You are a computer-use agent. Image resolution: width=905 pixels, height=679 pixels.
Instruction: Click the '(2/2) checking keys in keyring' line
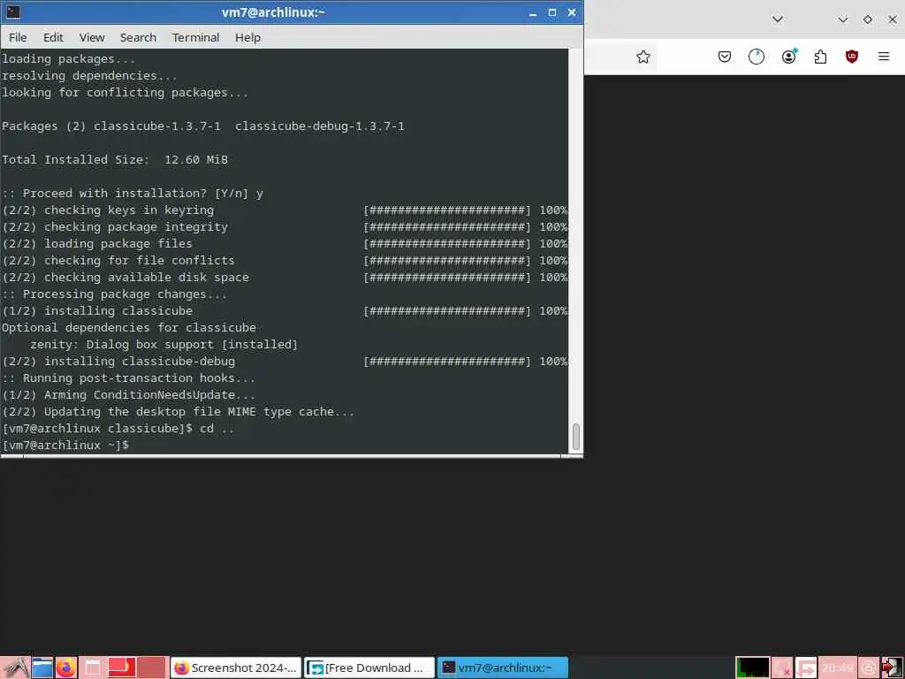pyautogui.click(x=108, y=210)
